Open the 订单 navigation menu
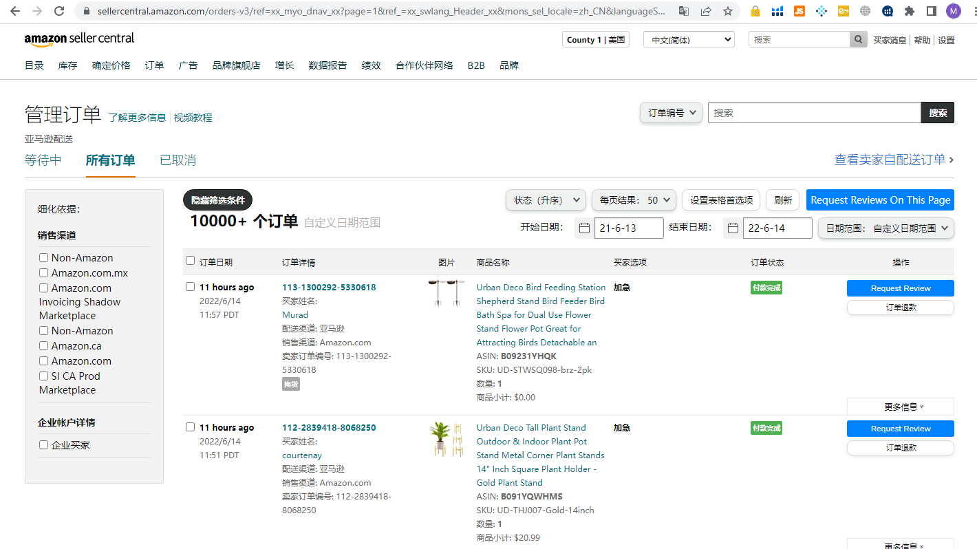Viewport: 977px width, 549px height. (154, 65)
